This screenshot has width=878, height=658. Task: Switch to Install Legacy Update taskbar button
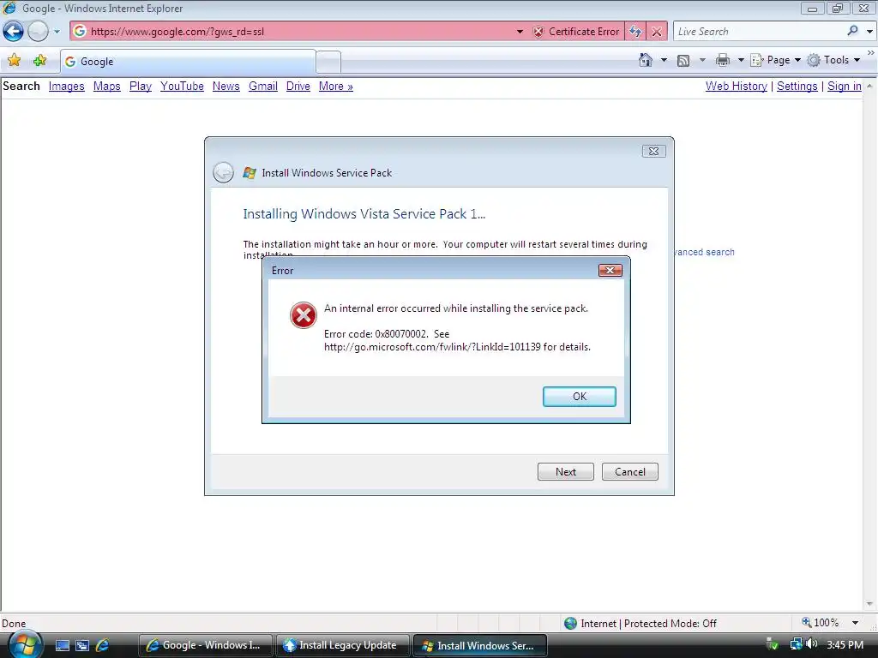(343, 645)
